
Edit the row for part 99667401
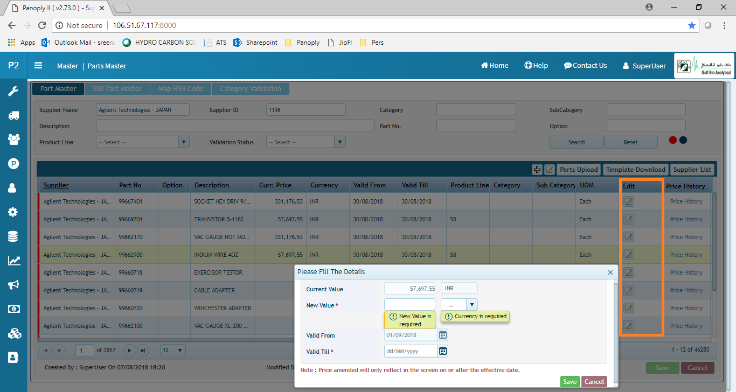(629, 201)
